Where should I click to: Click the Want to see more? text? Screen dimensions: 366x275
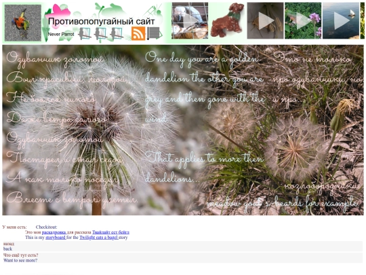20,260
